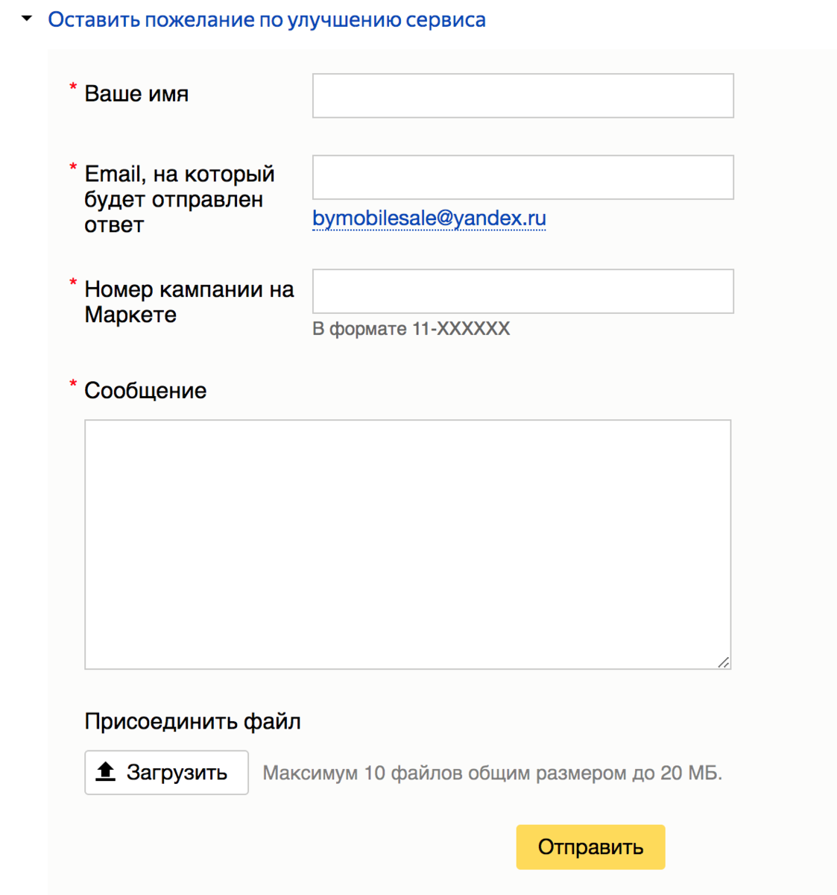
Task: Click the red asterisk beside 'Сообщение'
Action: point(73,385)
